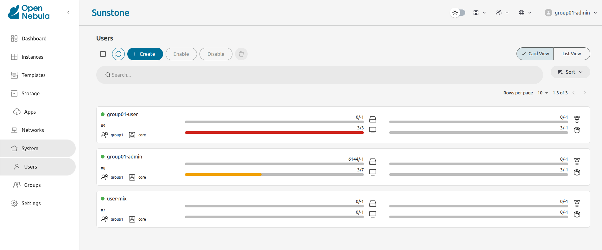The width and height of the screenshot is (602, 250).
Task: Open the Sort dropdown
Action: point(570,72)
